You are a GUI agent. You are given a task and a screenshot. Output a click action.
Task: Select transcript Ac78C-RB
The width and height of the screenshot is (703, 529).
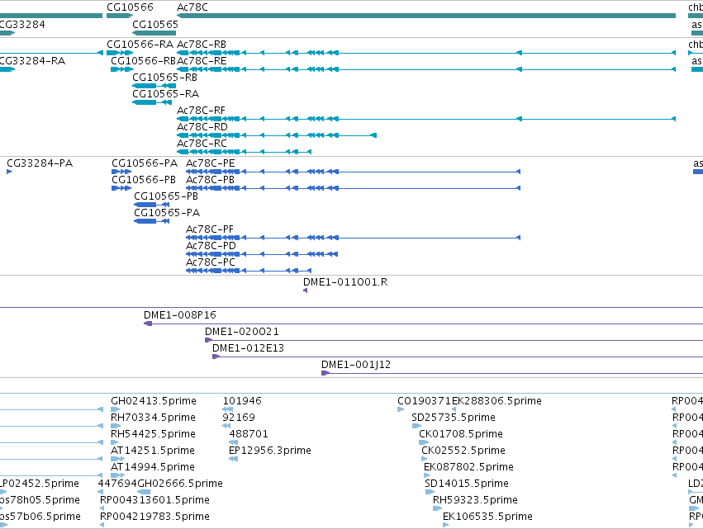426,53
